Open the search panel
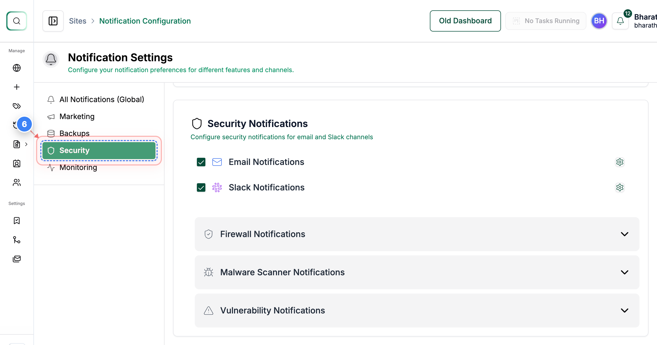 (16, 21)
